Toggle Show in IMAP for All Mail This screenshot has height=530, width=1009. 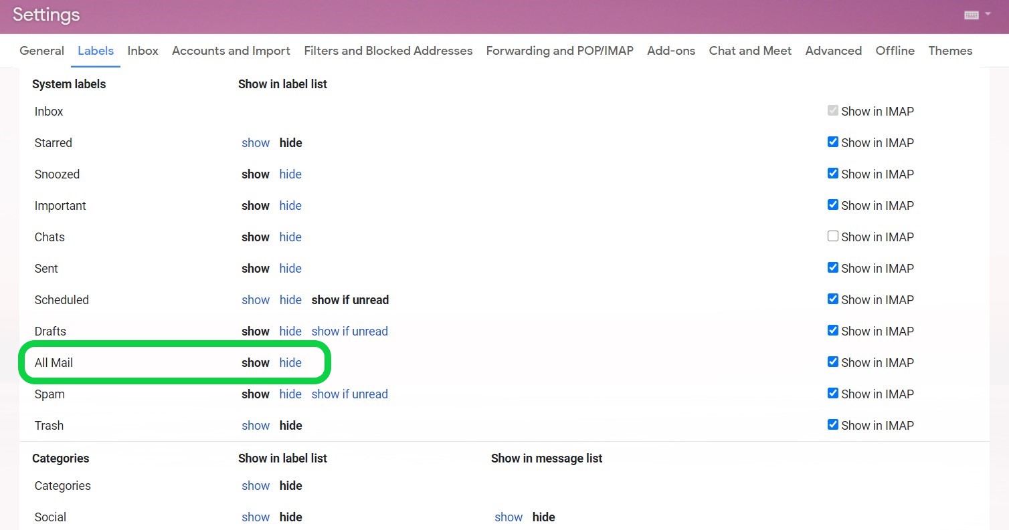(x=833, y=362)
